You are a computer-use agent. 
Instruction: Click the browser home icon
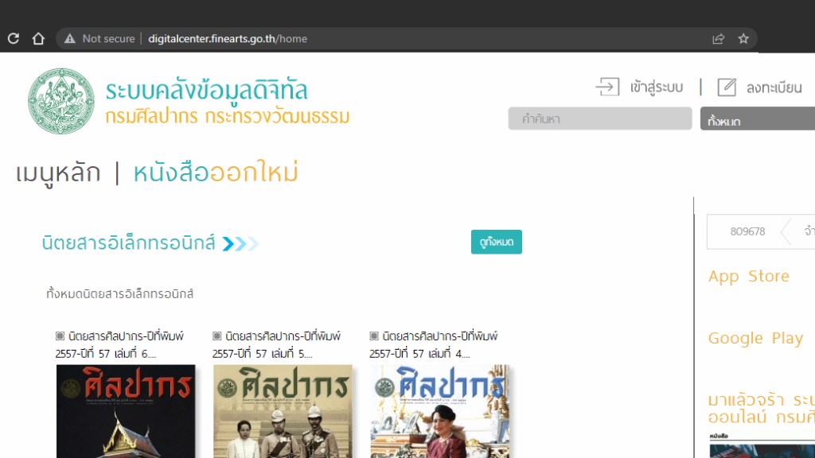point(37,38)
